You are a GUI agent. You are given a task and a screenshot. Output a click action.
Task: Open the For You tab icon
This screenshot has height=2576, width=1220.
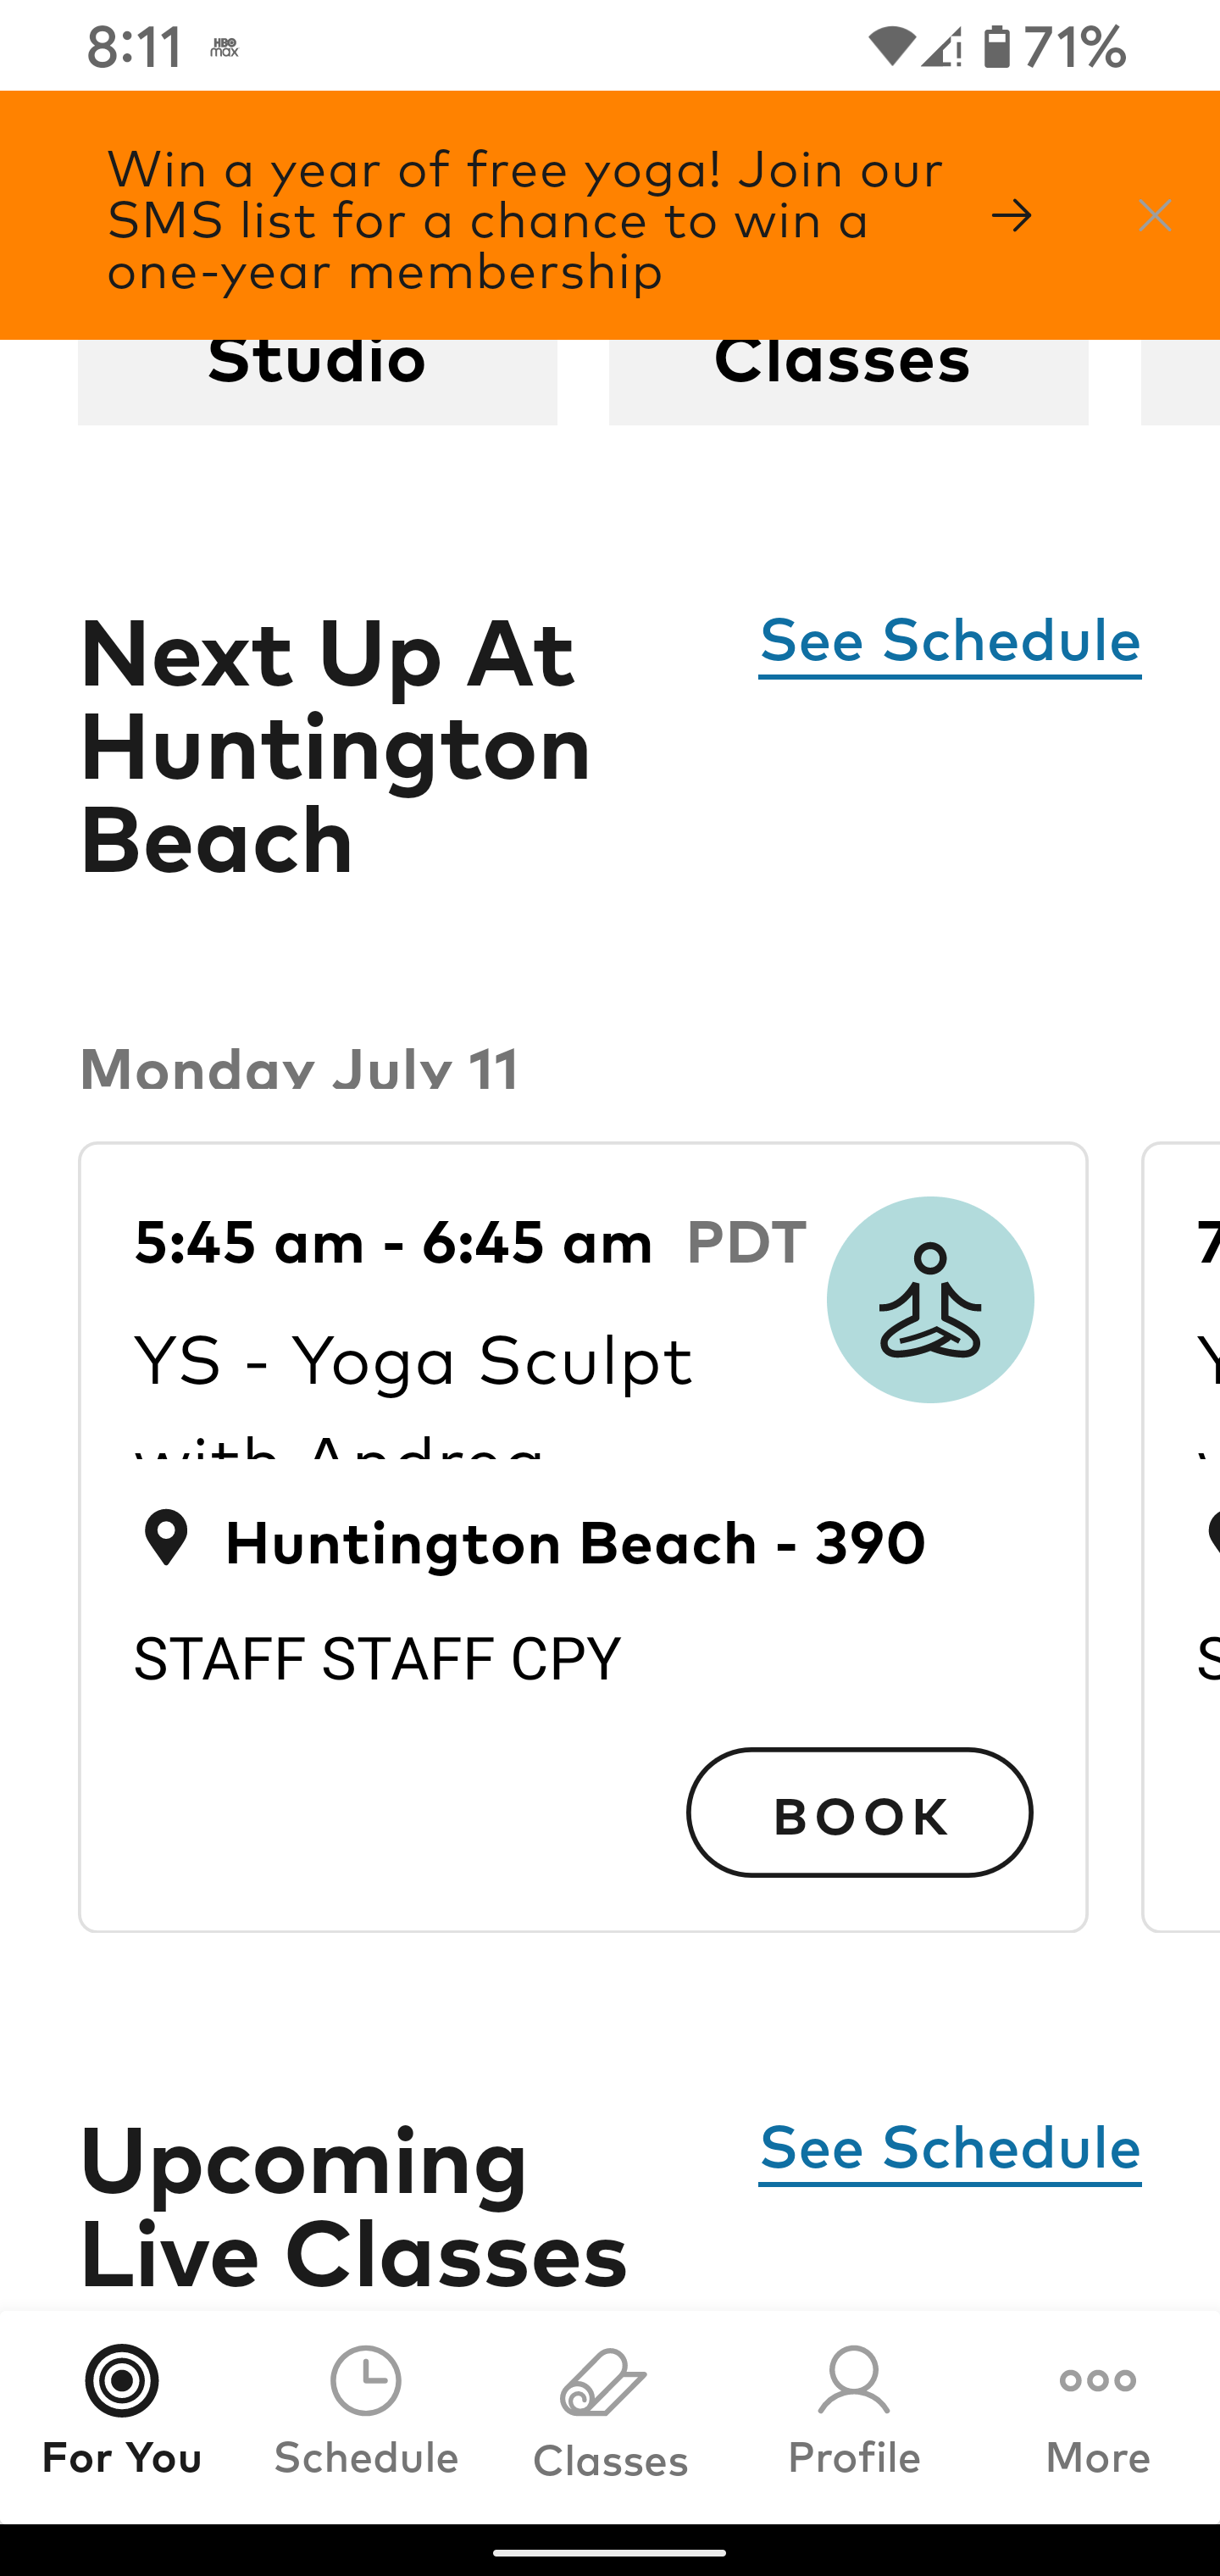pos(121,2381)
